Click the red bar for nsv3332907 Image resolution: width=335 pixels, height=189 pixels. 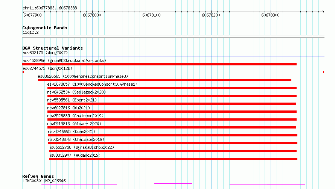pyautogui.click(x=173, y=159)
